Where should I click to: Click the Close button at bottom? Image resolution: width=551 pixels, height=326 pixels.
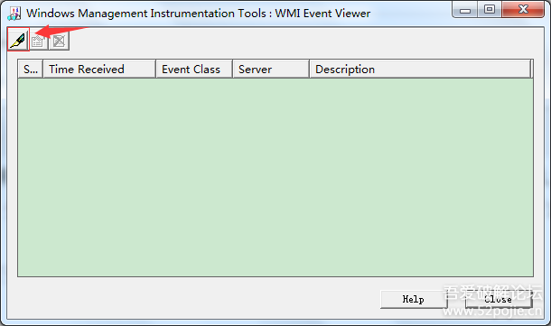[x=499, y=299]
